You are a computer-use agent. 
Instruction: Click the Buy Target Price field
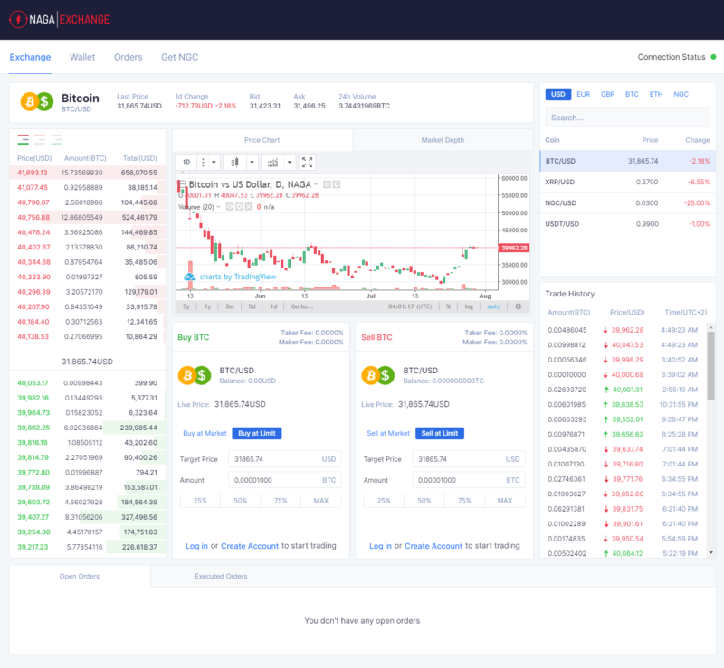[x=285, y=459]
